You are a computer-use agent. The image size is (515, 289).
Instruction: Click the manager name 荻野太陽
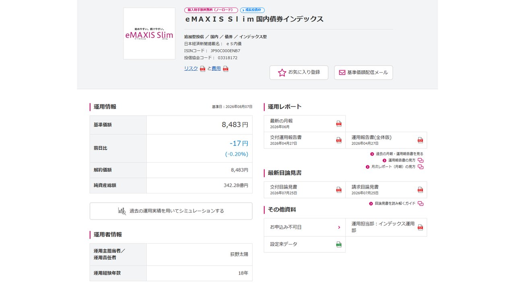[239, 254]
